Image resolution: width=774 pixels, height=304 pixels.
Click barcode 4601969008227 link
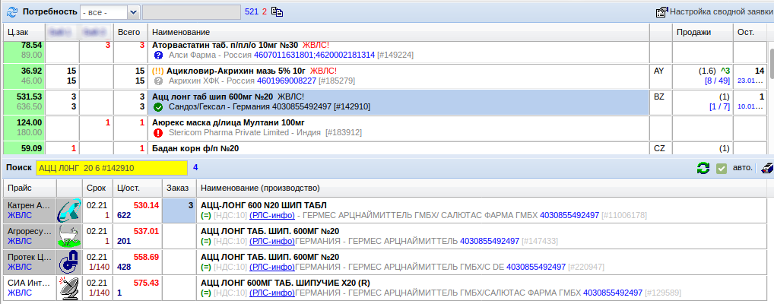[x=287, y=81]
